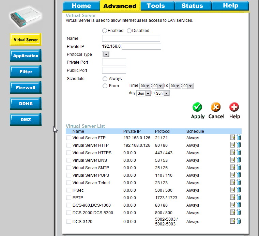Check the DCS-3120 row checkbox
The width and height of the screenshot is (259, 236).
pos(69,221)
